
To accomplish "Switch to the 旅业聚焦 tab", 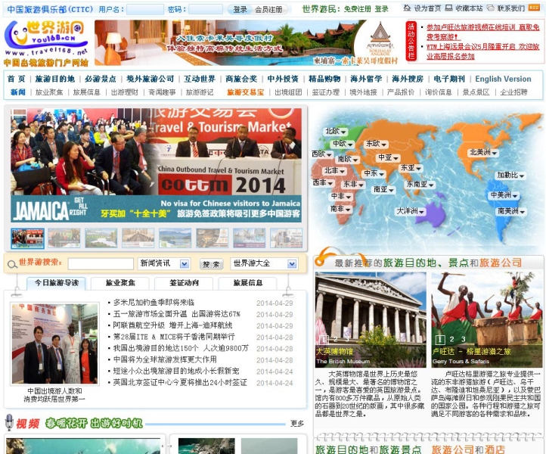I will 120,283.
